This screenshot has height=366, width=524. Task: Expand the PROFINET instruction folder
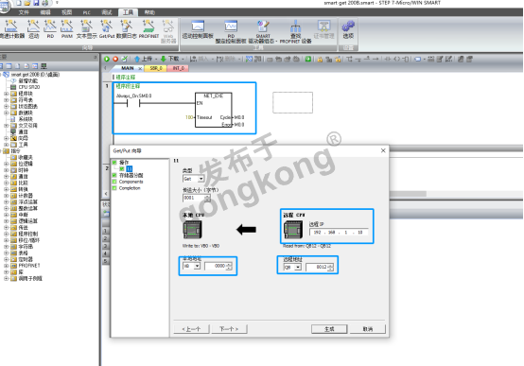point(6,266)
